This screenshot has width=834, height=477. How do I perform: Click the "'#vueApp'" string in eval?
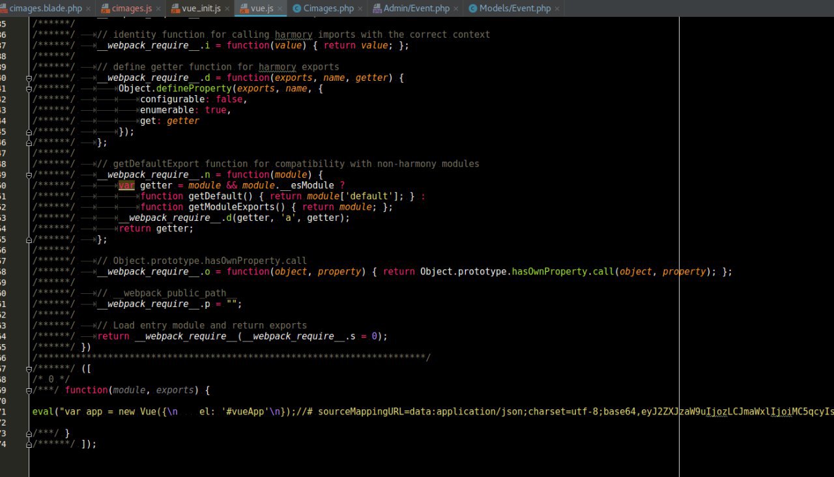coord(246,411)
